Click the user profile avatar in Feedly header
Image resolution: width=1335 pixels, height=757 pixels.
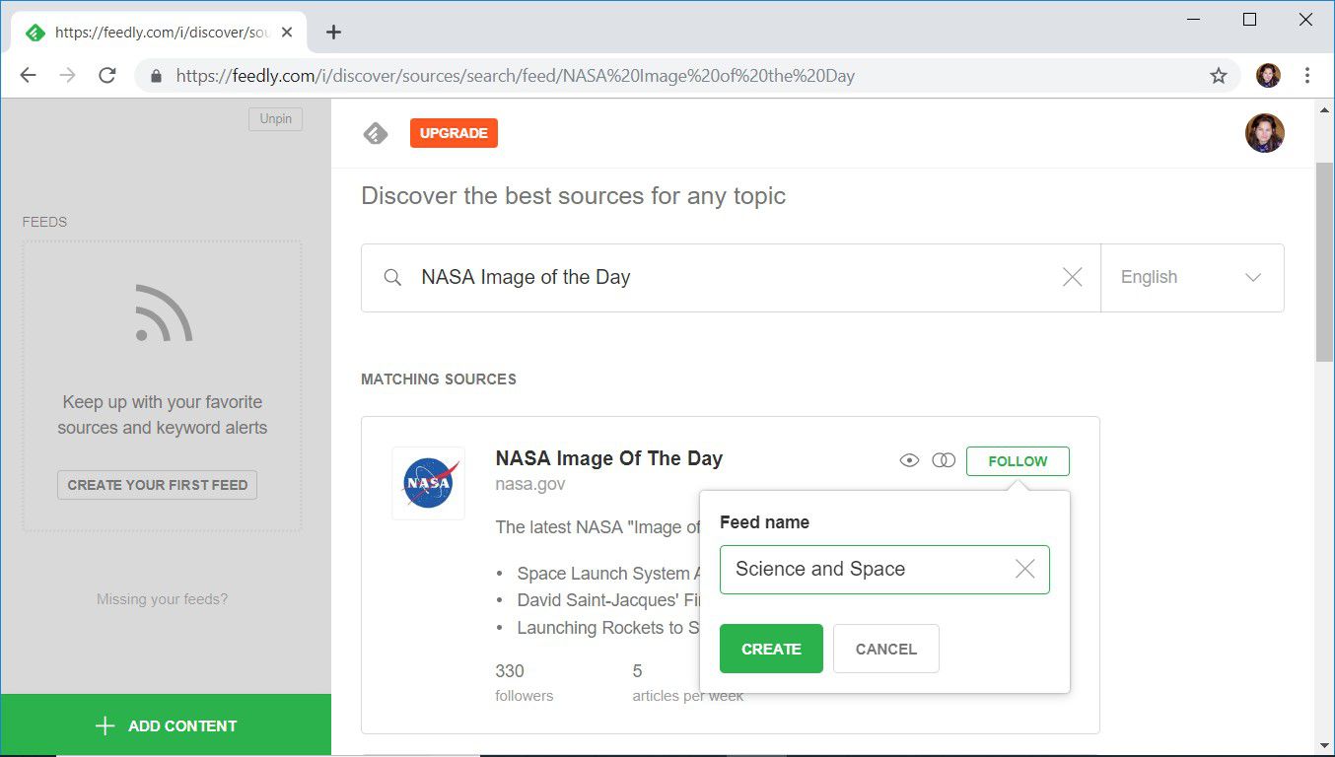(x=1264, y=133)
